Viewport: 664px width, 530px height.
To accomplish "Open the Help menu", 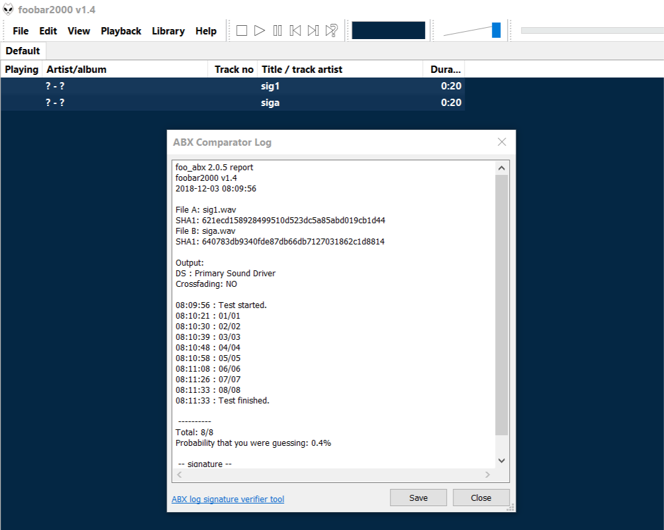I will pyautogui.click(x=206, y=31).
